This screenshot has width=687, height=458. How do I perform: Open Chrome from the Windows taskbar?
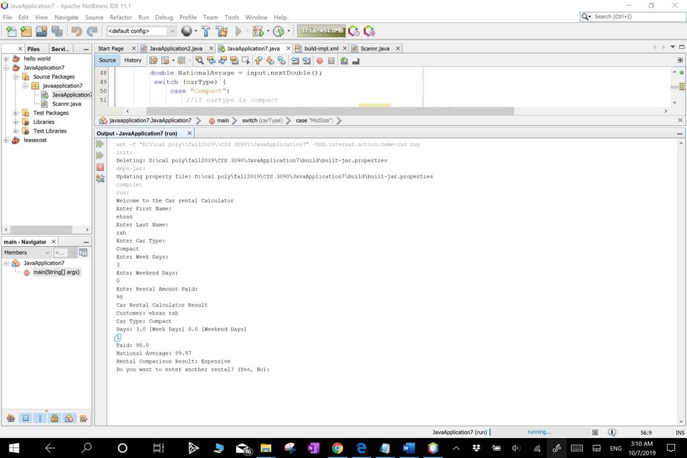pyautogui.click(x=337, y=448)
